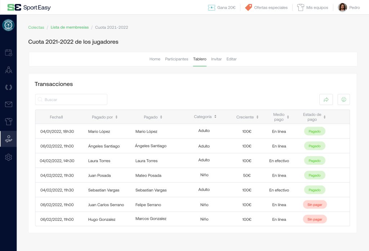
Task: Switch to the Home tab
Action: tap(155, 59)
